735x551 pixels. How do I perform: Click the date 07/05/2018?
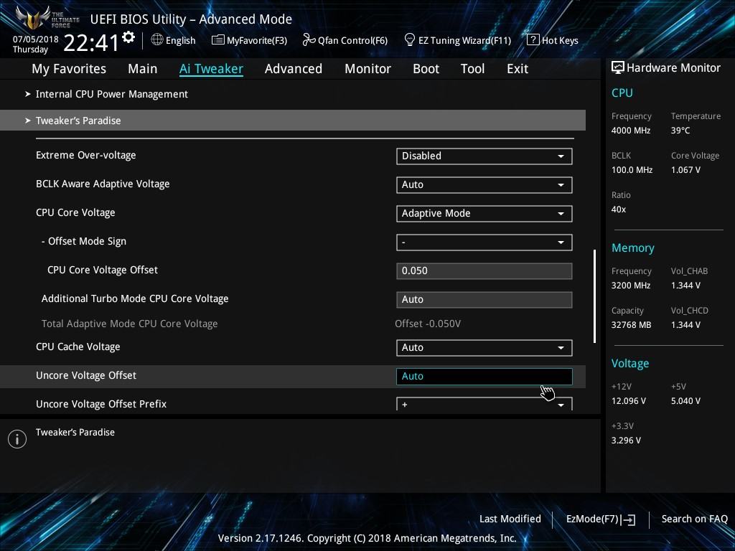pyautogui.click(x=36, y=39)
